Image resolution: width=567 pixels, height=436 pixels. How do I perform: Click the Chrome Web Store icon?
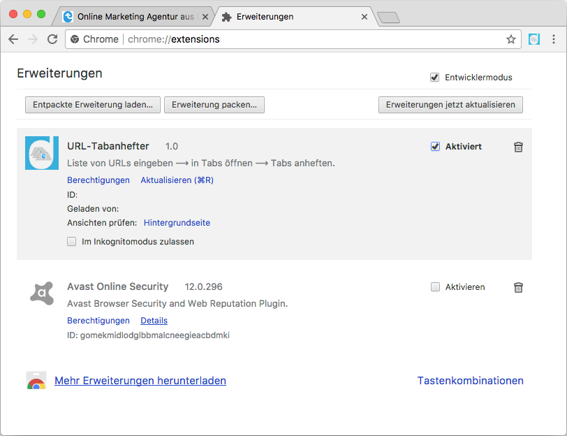(36, 381)
